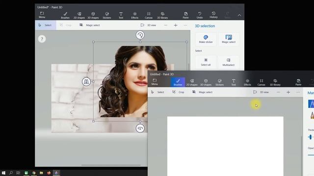
Task: Choose Select tool in back window
Action: tap(46, 25)
